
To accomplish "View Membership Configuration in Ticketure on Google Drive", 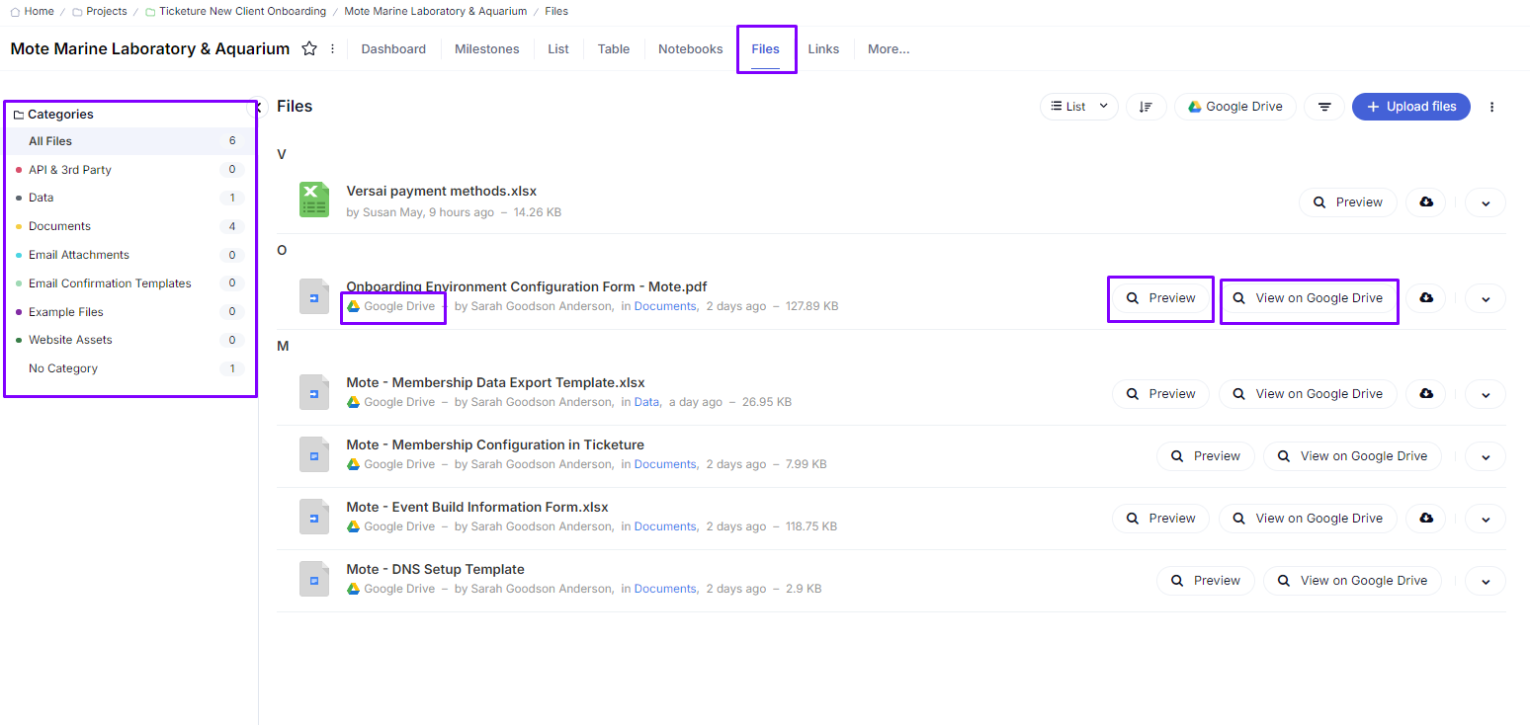I will pos(1352,456).
